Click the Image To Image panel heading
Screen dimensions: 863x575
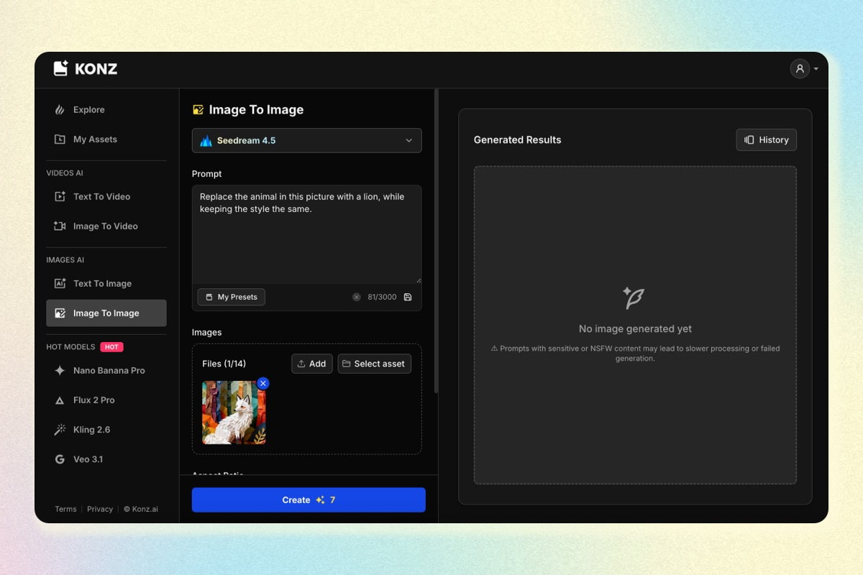[256, 110]
